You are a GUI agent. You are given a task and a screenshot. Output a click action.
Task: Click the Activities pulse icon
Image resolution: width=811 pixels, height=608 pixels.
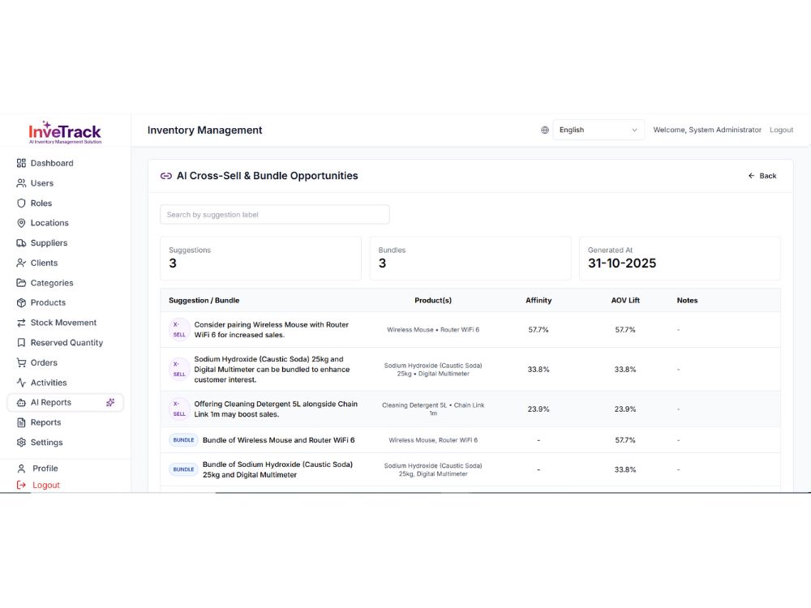(x=21, y=383)
